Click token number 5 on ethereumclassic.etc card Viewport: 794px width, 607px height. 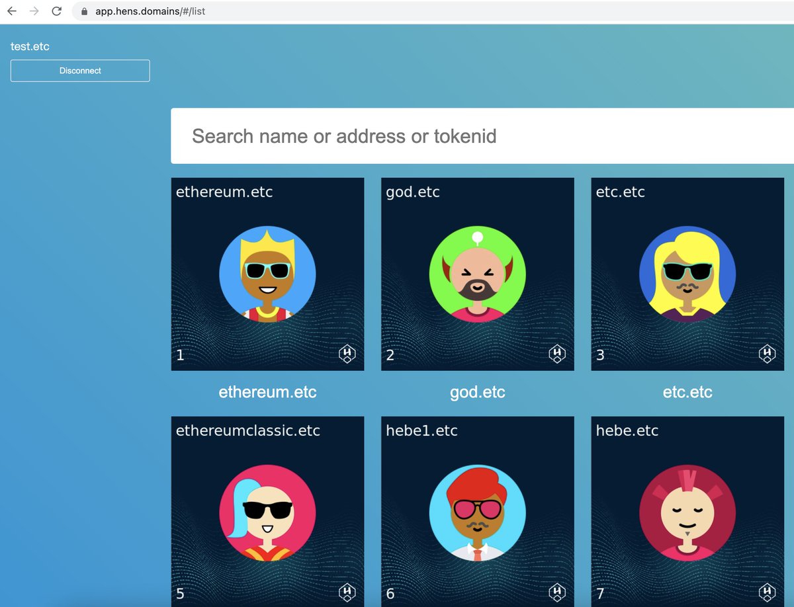pos(181,594)
